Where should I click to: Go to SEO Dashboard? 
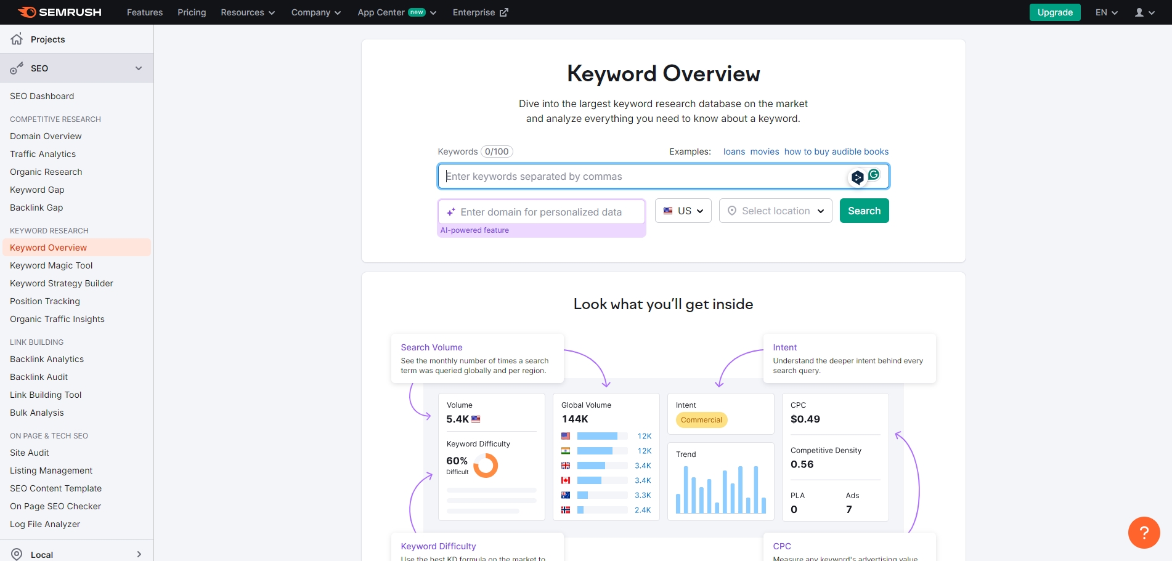pyautogui.click(x=42, y=96)
